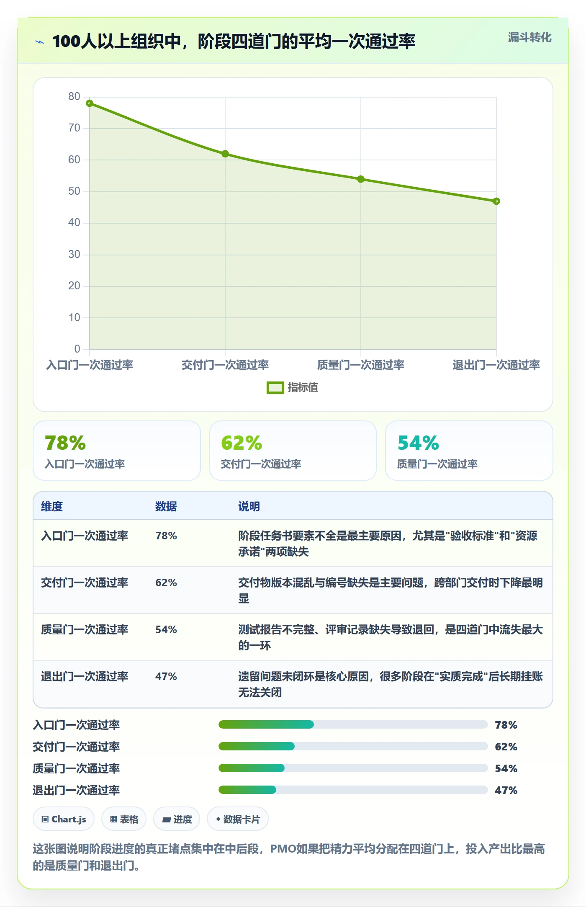Click table cell 交付门一次通过率
The image size is (586, 907).
[85, 583]
